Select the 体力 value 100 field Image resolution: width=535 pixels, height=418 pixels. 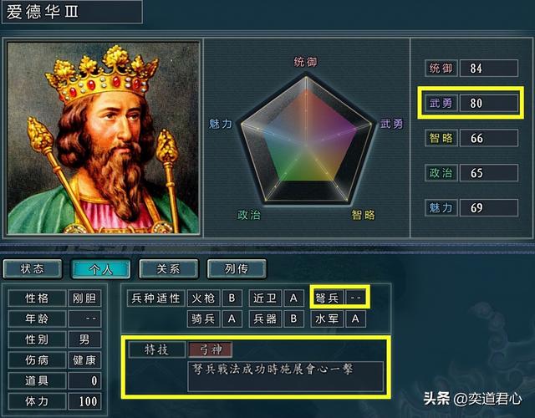(84, 401)
